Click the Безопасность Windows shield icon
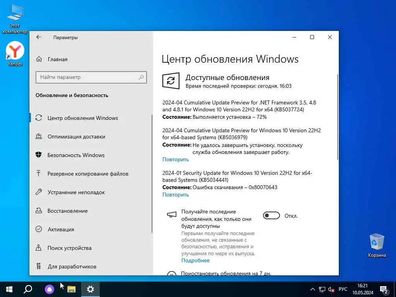Viewport: 396px width, 297px height. click(39, 155)
